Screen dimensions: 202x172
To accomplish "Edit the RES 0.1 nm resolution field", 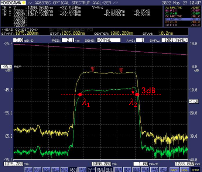I will tap(68, 40).
